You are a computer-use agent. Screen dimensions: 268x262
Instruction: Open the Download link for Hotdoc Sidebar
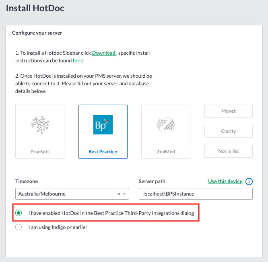(104, 53)
